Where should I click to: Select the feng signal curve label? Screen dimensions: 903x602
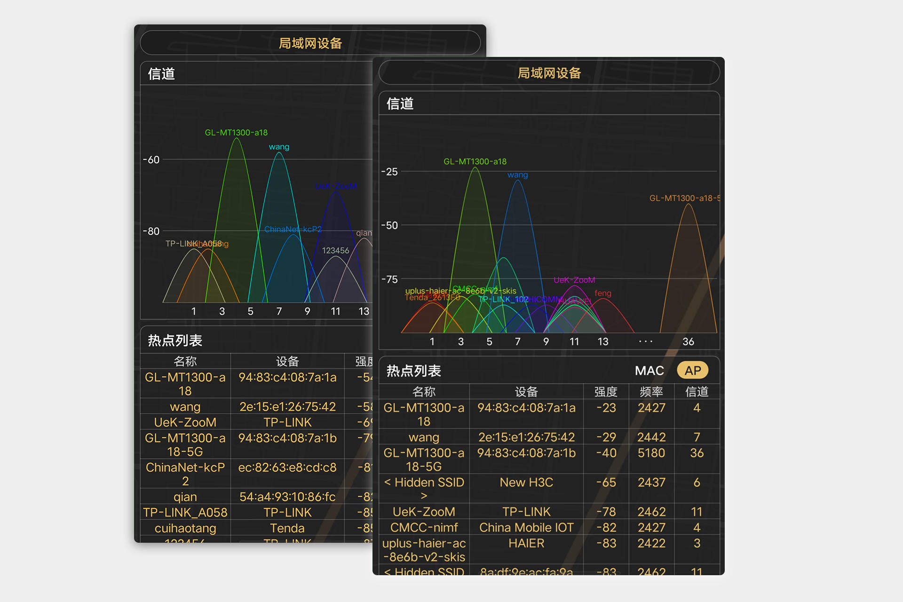coord(603,293)
